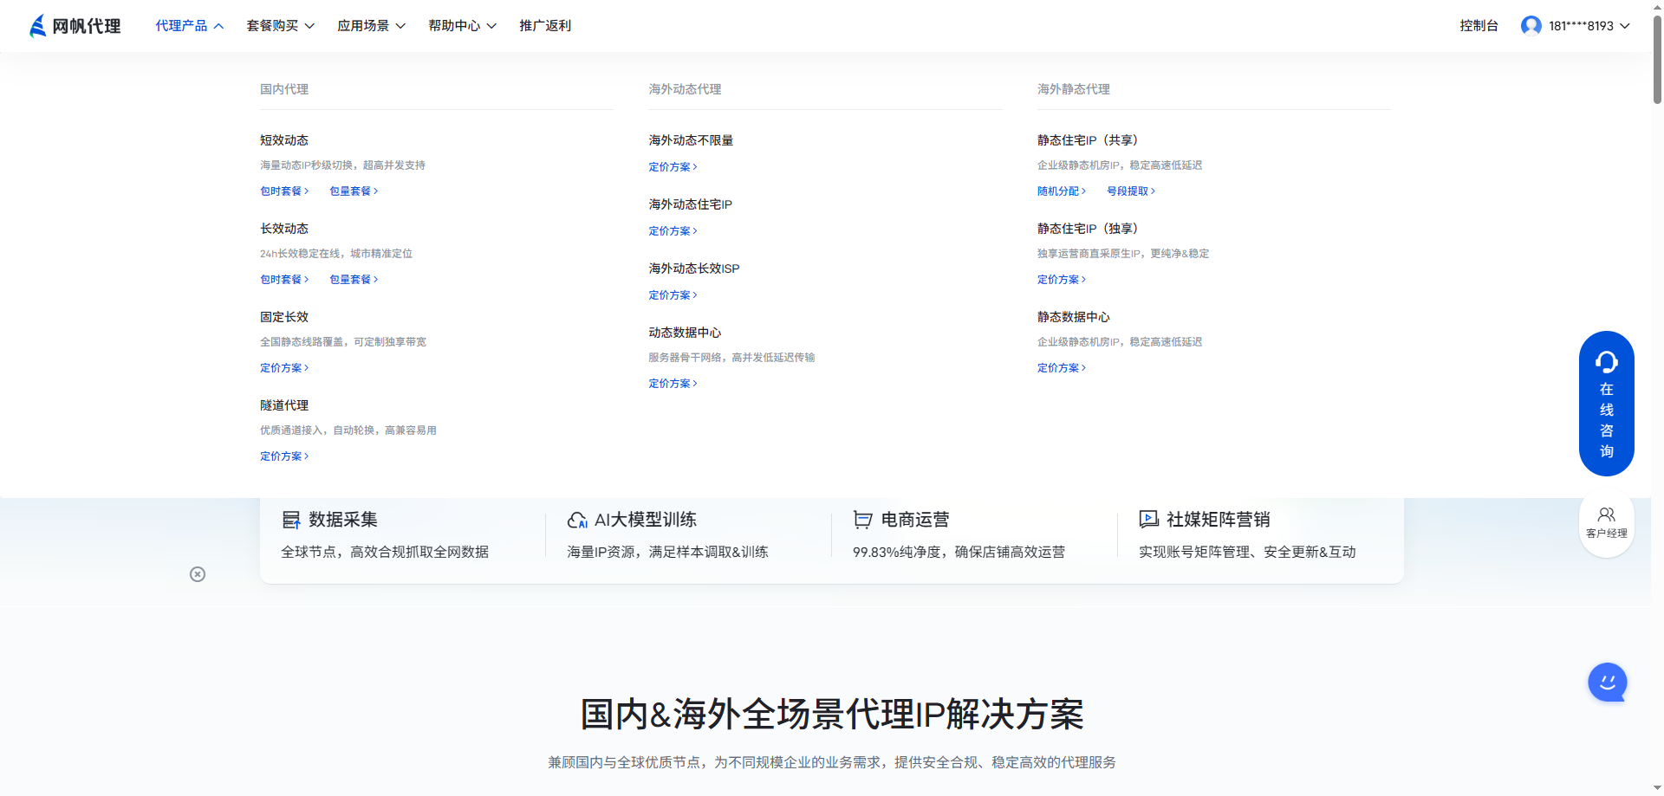Select 固定长效 product

[284, 317]
